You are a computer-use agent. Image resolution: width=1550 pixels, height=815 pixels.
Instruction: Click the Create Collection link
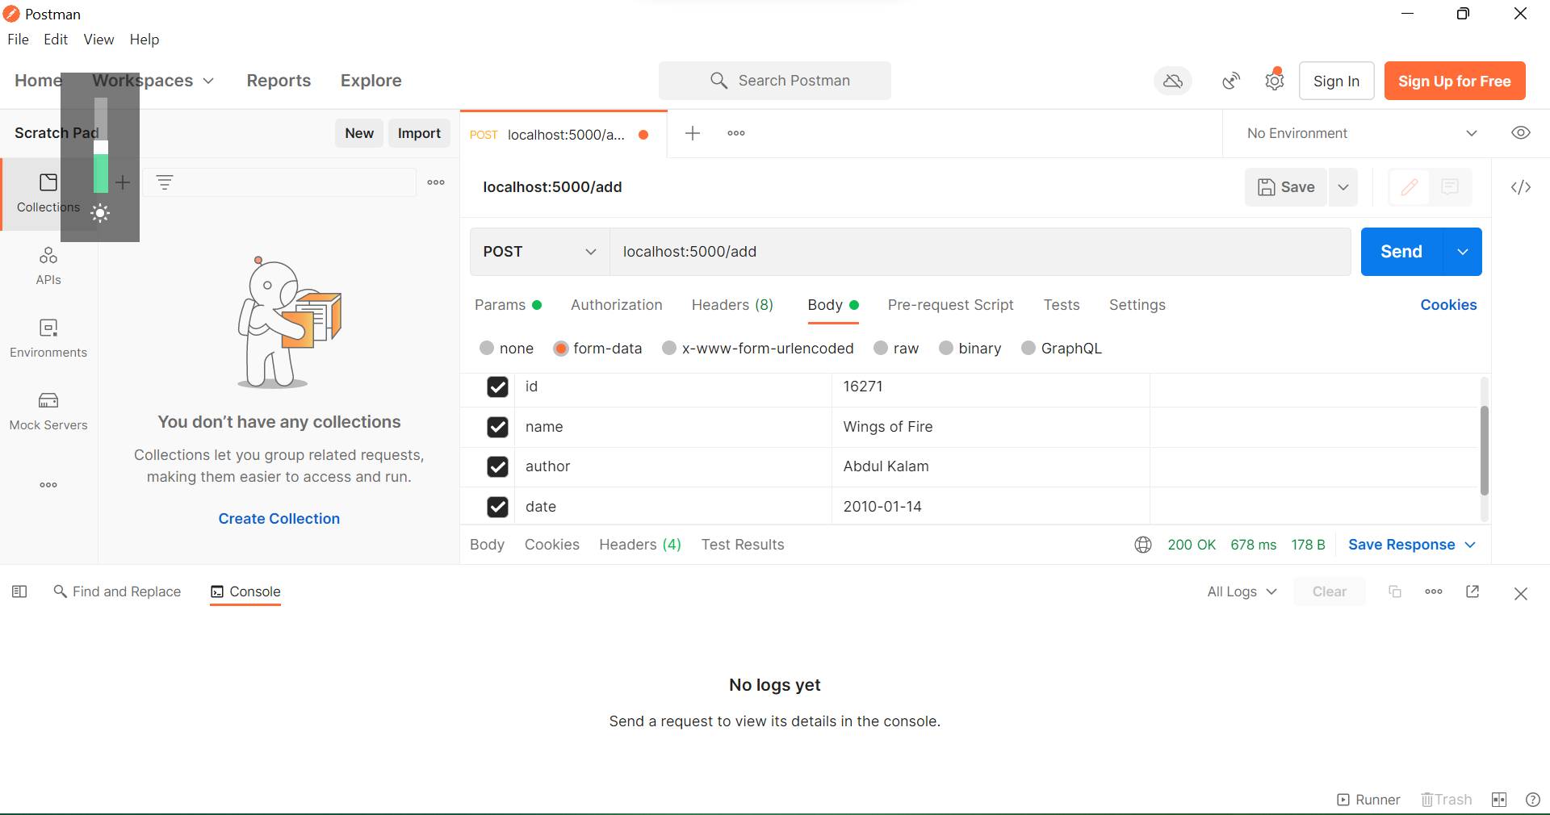coord(279,519)
